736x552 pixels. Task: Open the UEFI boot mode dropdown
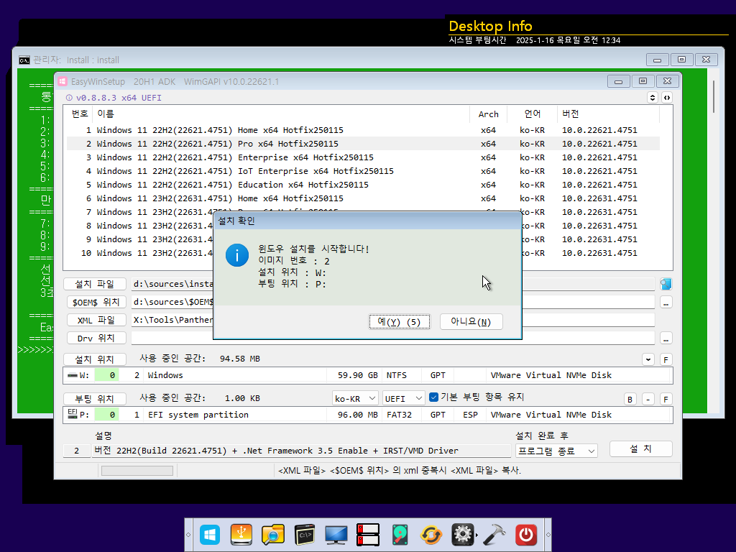click(404, 398)
